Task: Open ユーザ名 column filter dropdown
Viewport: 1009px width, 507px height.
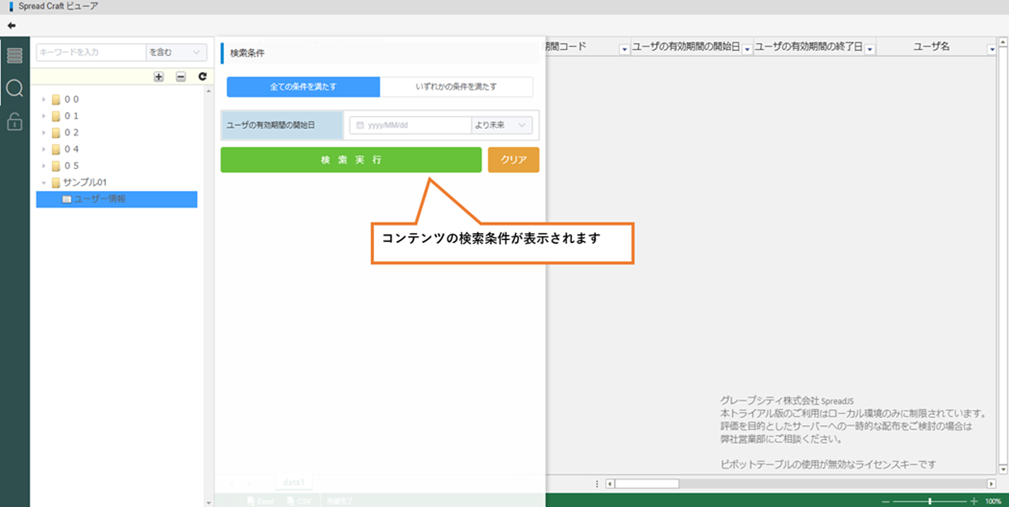Action: point(991,49)
